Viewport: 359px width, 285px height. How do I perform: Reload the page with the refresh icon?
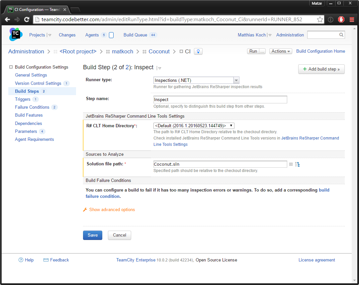pyautogui.click(x=27, y=20)
